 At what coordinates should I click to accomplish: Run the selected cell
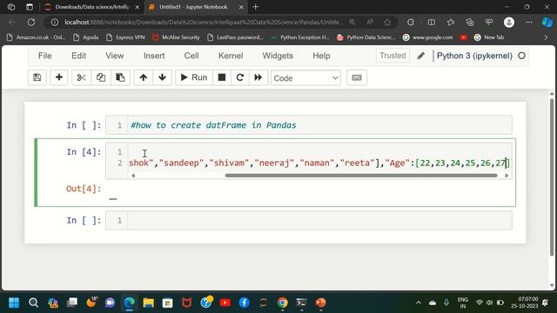194,77
